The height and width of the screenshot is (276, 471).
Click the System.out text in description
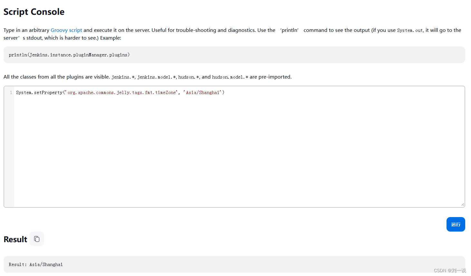tap(410, 31)
